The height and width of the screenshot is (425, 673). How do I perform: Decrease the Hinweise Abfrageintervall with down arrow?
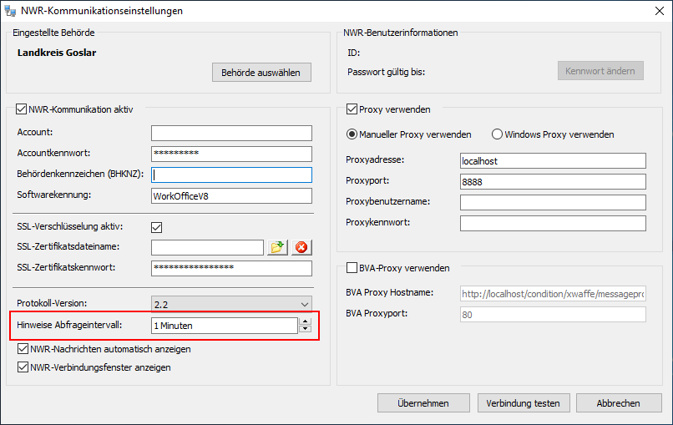pos(306,329)
